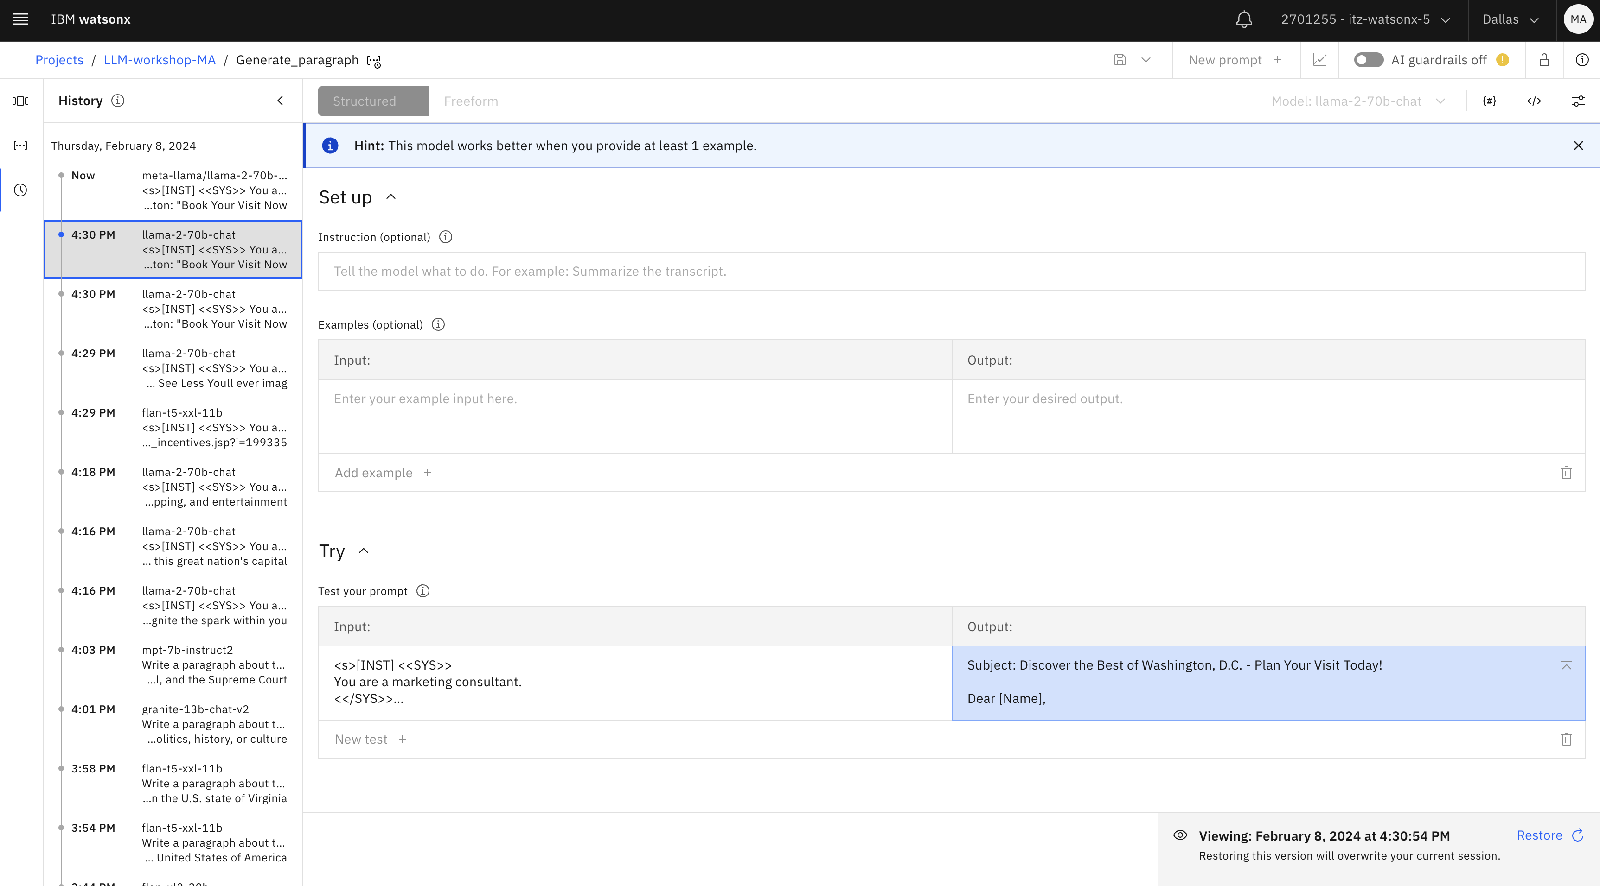Collapse the Set up section

390,197
